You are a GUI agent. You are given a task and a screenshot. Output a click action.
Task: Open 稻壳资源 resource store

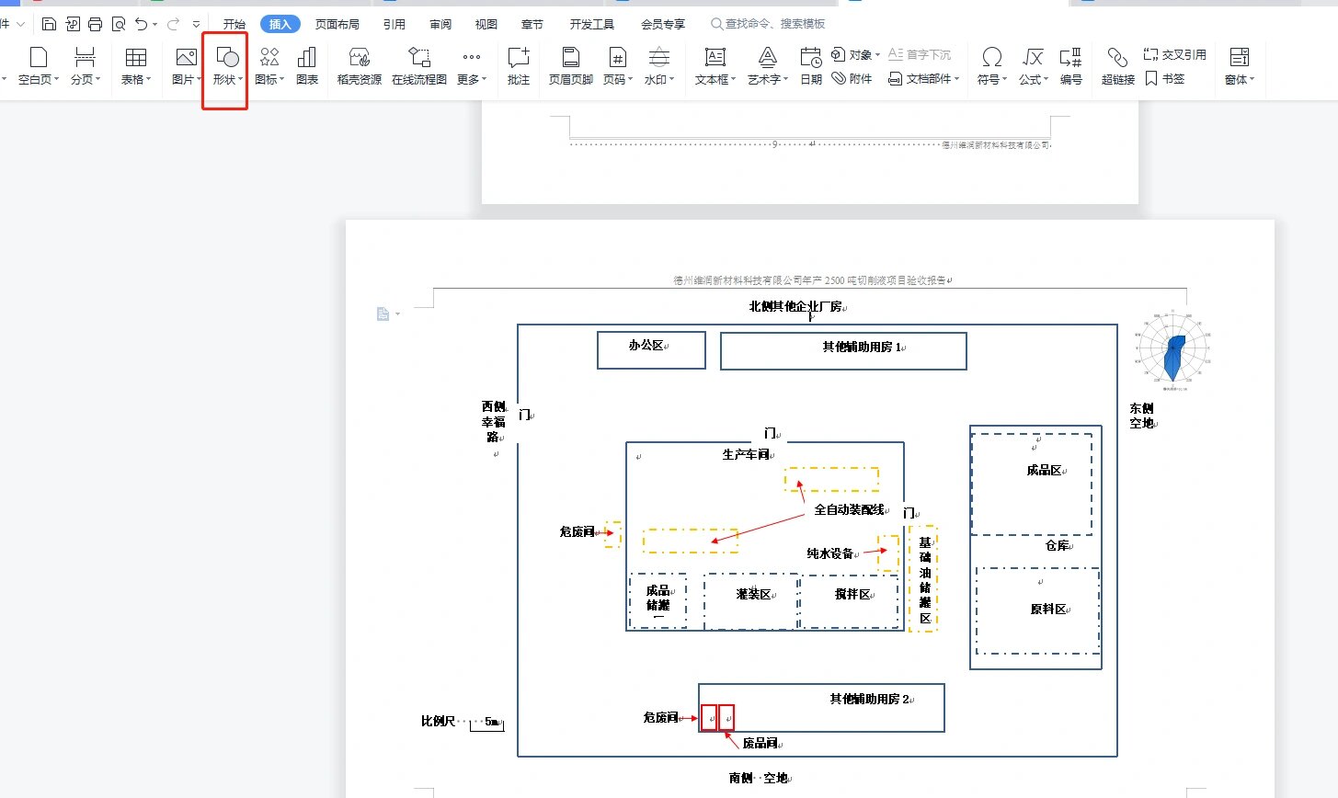point(359,65)
